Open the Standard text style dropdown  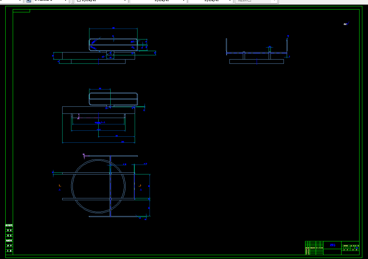click(x=50, y=1)
